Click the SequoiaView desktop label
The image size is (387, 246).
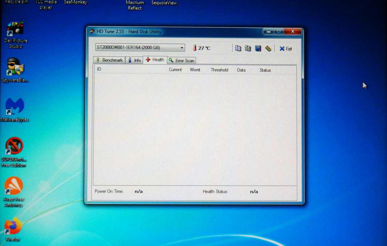pos(164,3)
